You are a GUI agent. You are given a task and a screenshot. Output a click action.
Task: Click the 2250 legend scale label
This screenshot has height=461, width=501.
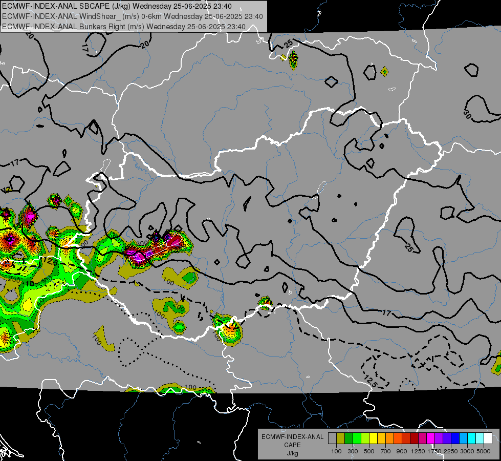(x=451, y=451)
